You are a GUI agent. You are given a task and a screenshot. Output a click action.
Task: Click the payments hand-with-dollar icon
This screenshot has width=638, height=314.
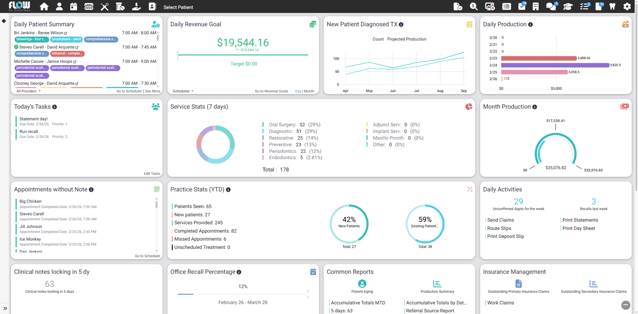pos(136,6)
